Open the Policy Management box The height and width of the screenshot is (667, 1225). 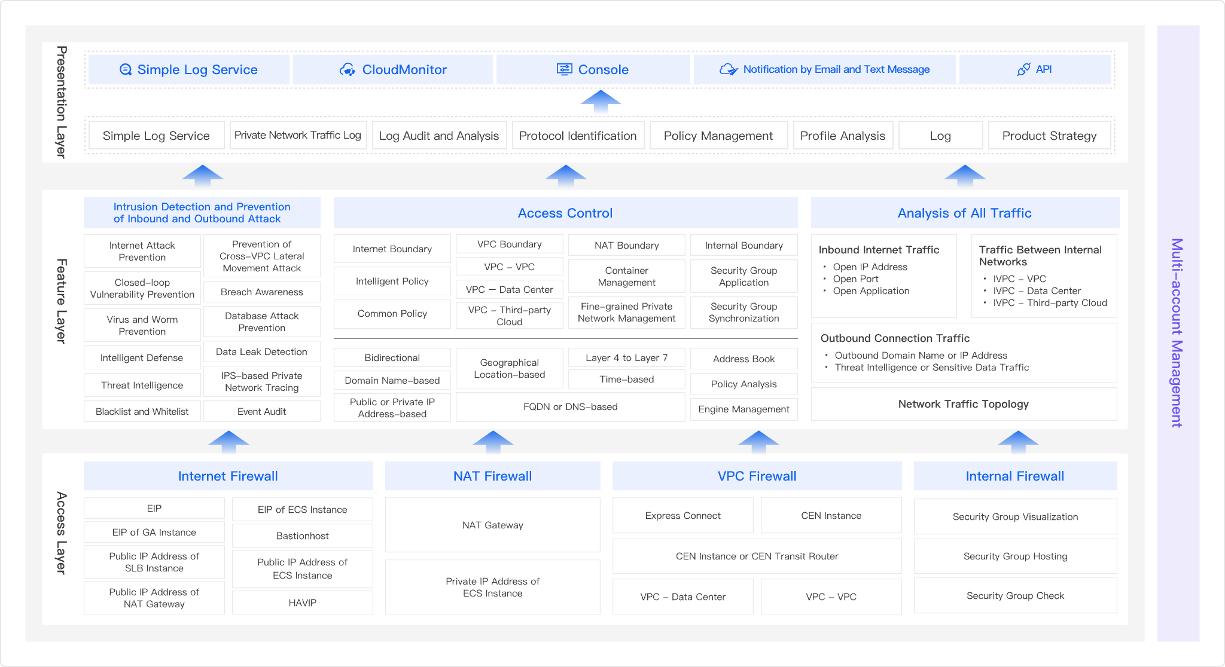(x=718, y=136)
